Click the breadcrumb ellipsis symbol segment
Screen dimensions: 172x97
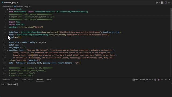(31, 6)
